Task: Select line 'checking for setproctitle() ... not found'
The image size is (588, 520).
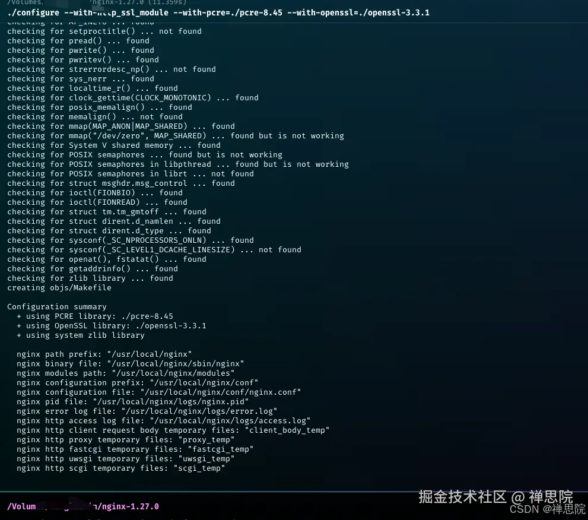Action: click(x=104, y=31)
